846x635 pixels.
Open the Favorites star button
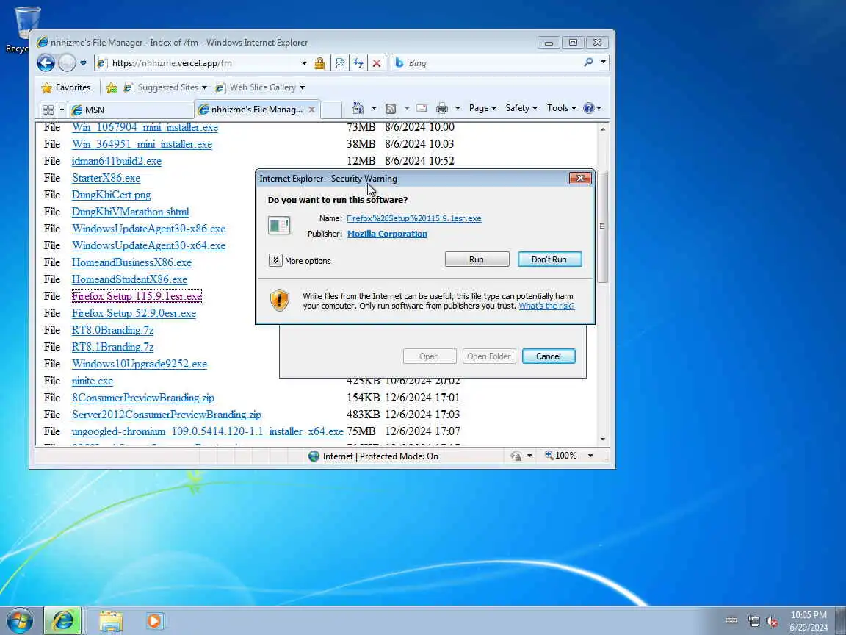66,87
